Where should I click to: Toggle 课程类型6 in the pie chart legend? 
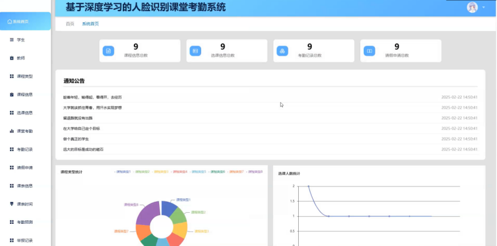pyautogui.click(x=217, y=172)
